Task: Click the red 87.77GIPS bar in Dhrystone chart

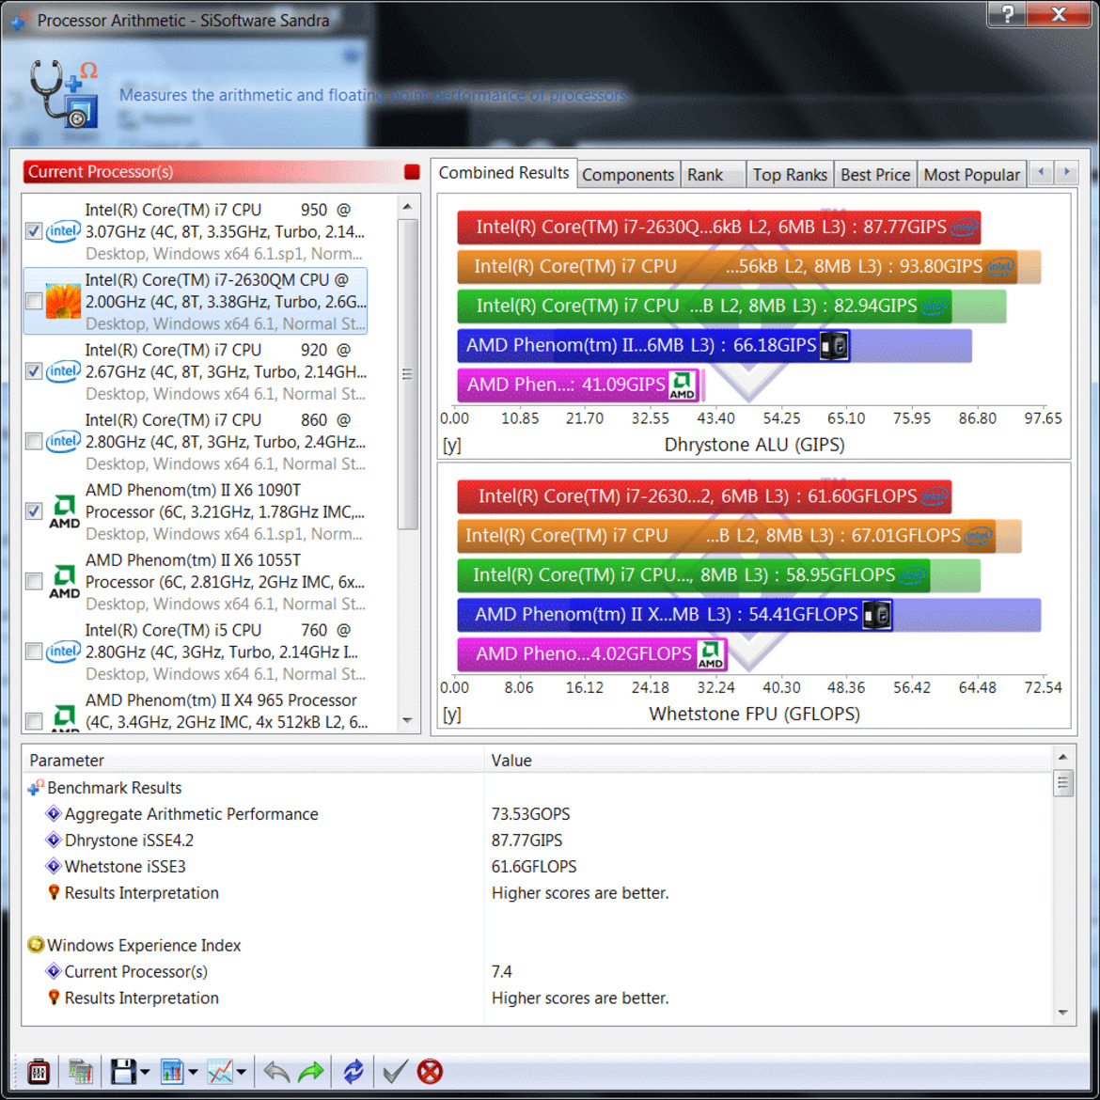Action: (x=719, y=228)
